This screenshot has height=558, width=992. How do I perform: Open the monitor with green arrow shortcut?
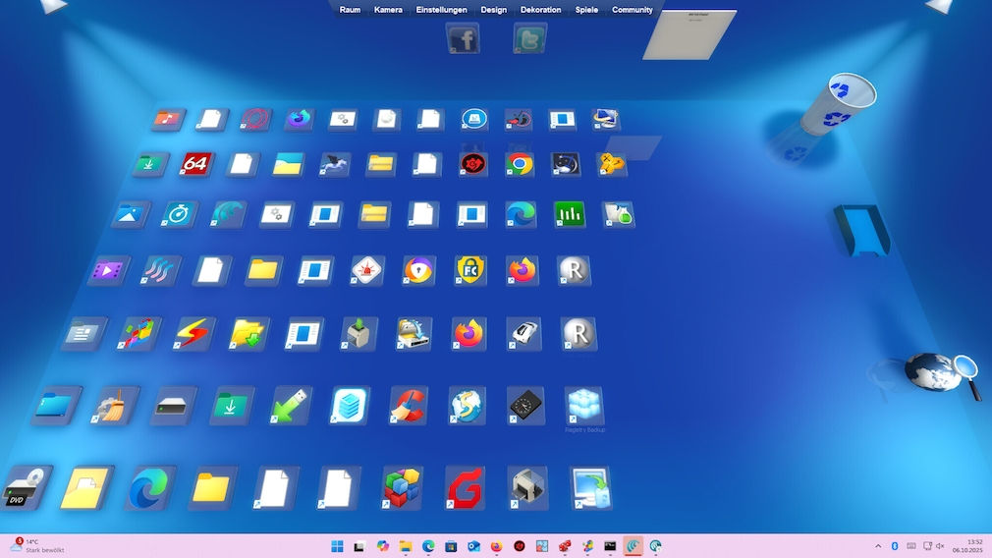(591, 488)
